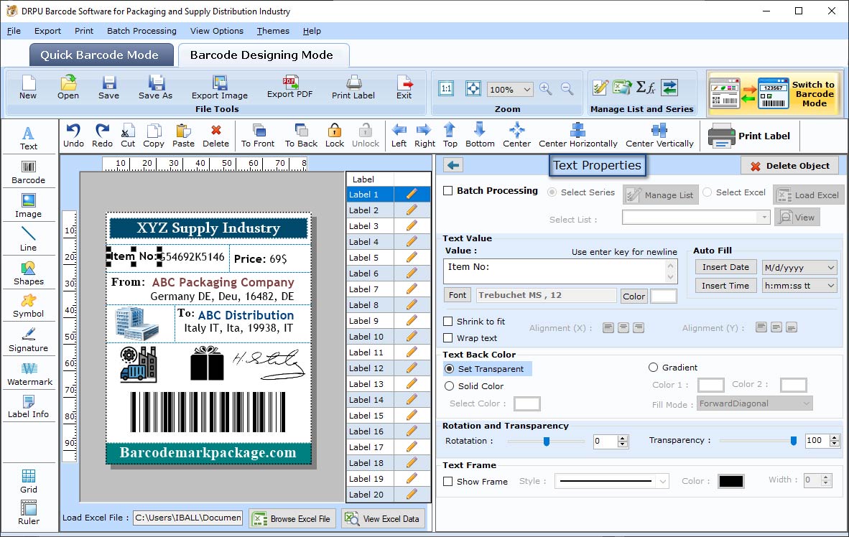Choose Gradient back color option
Viewport: 849px width, 537px height.
click(x=653, y=368)
